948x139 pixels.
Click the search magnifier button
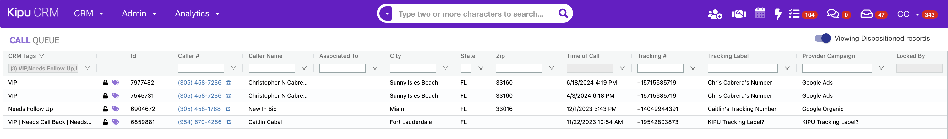point(563,13)
